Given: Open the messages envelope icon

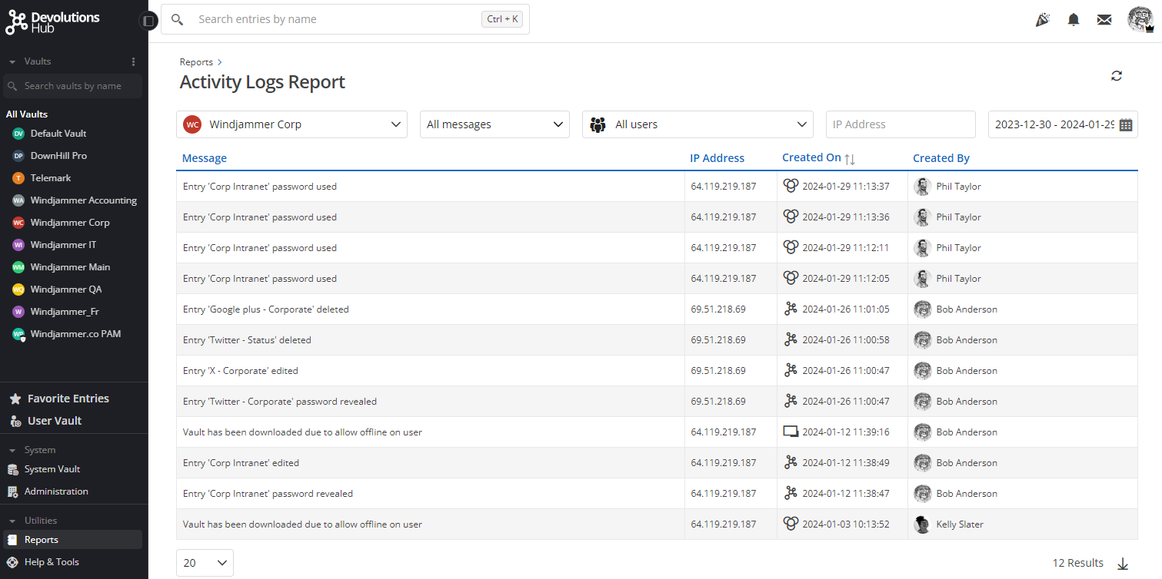Looking at the screenshot, I should click(x=1104, y=20).
